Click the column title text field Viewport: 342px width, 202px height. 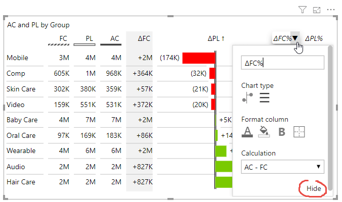coord(282,63)
